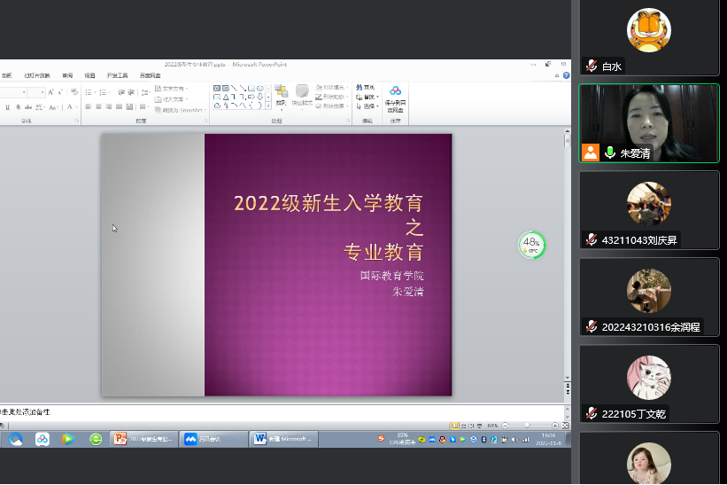
Task: Open Baidu Netdisk from the taskbar
Action: tap(42, 439)
